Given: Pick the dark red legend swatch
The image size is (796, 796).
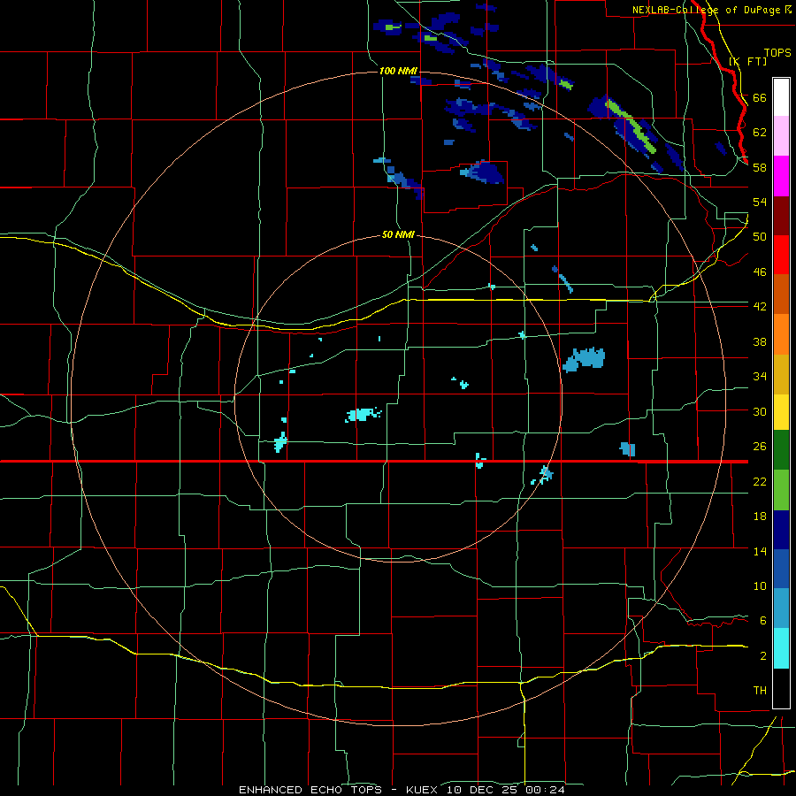Looking at the screenshot, I should [x=781, y=216].
